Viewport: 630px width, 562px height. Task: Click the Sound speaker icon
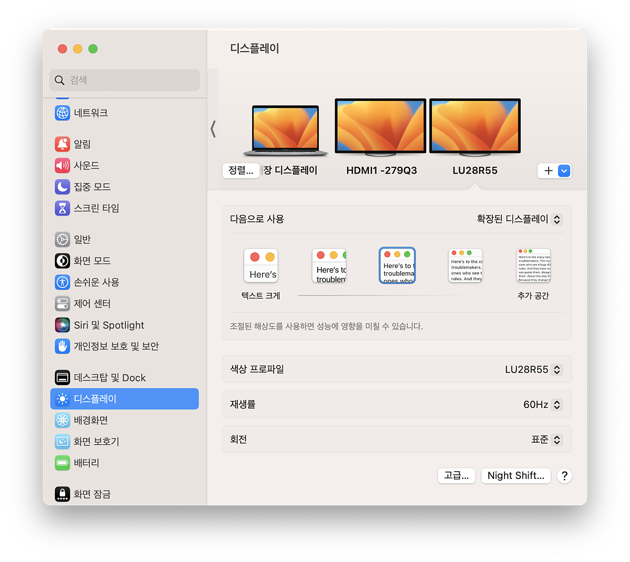click(x=62, y=166)
